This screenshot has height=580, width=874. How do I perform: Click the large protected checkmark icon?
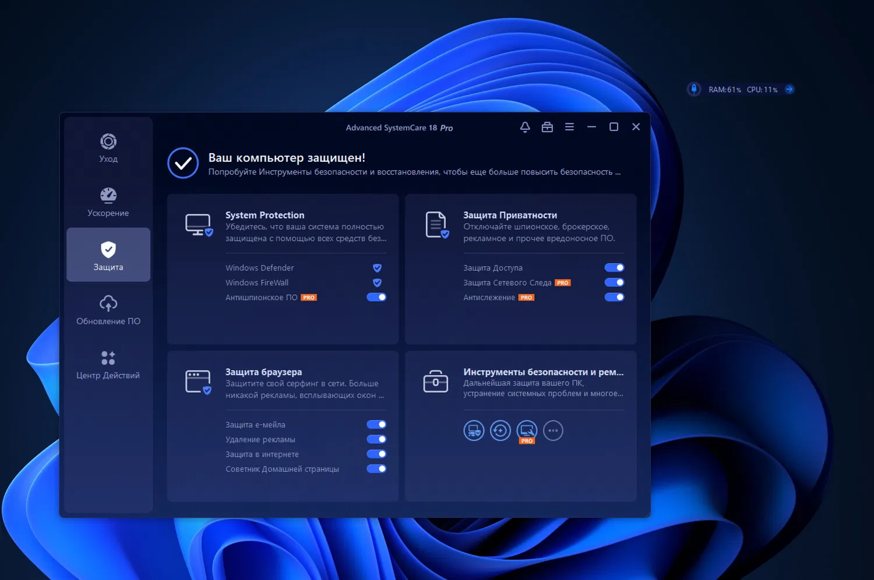pyautogui.click(x=183, y=163)
